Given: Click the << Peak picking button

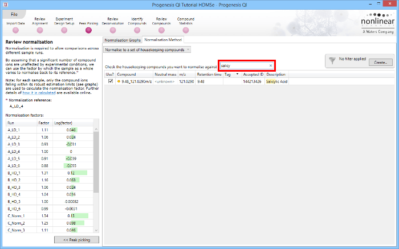Looking at the screenshot, I should pyautogui.click(x=76, y=239).
